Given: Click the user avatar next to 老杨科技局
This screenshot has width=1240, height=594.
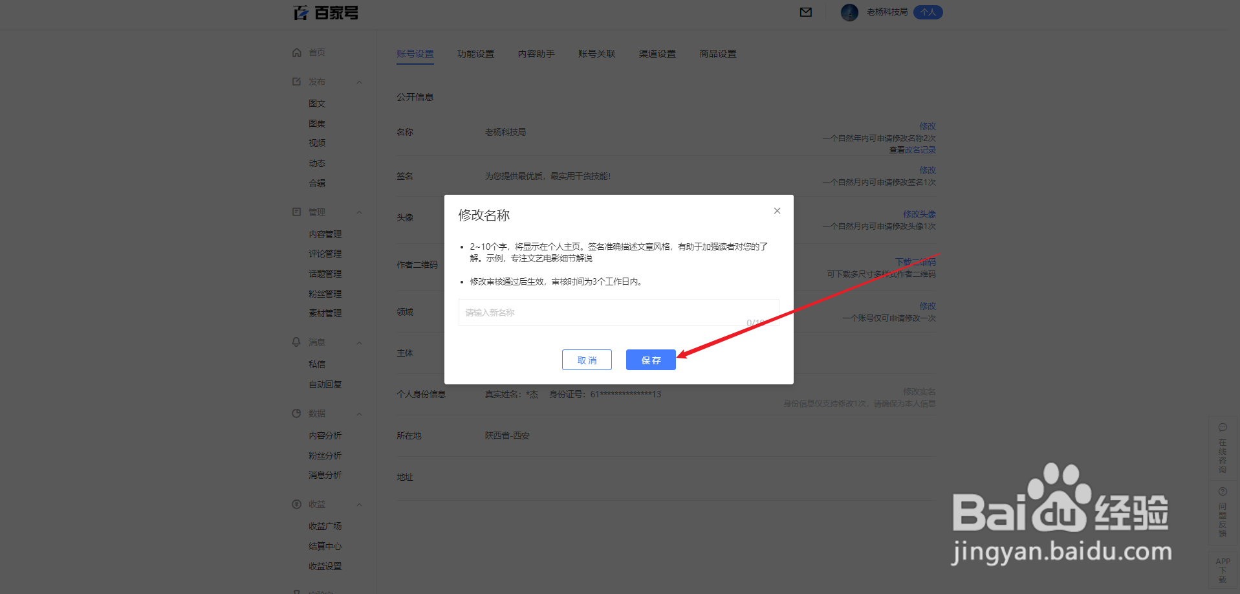Looking at the screenshot, I should (849, 12).
